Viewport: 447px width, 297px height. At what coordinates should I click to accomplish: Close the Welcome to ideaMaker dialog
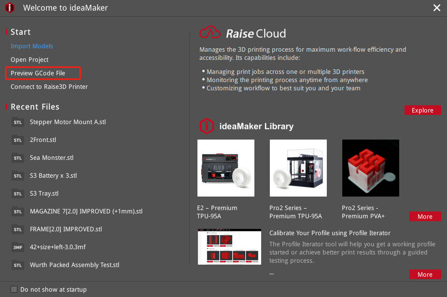coord(437,8)
